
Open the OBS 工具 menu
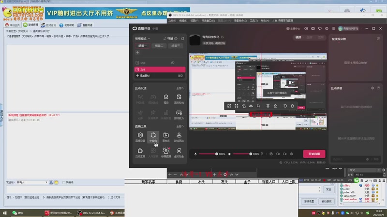[253, 21]
